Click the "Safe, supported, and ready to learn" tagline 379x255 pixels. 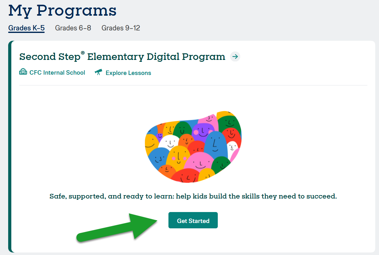[x=193, y=196]
